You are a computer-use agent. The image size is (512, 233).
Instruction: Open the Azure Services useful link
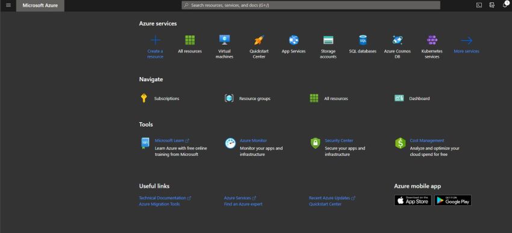(x=240, y=198)
